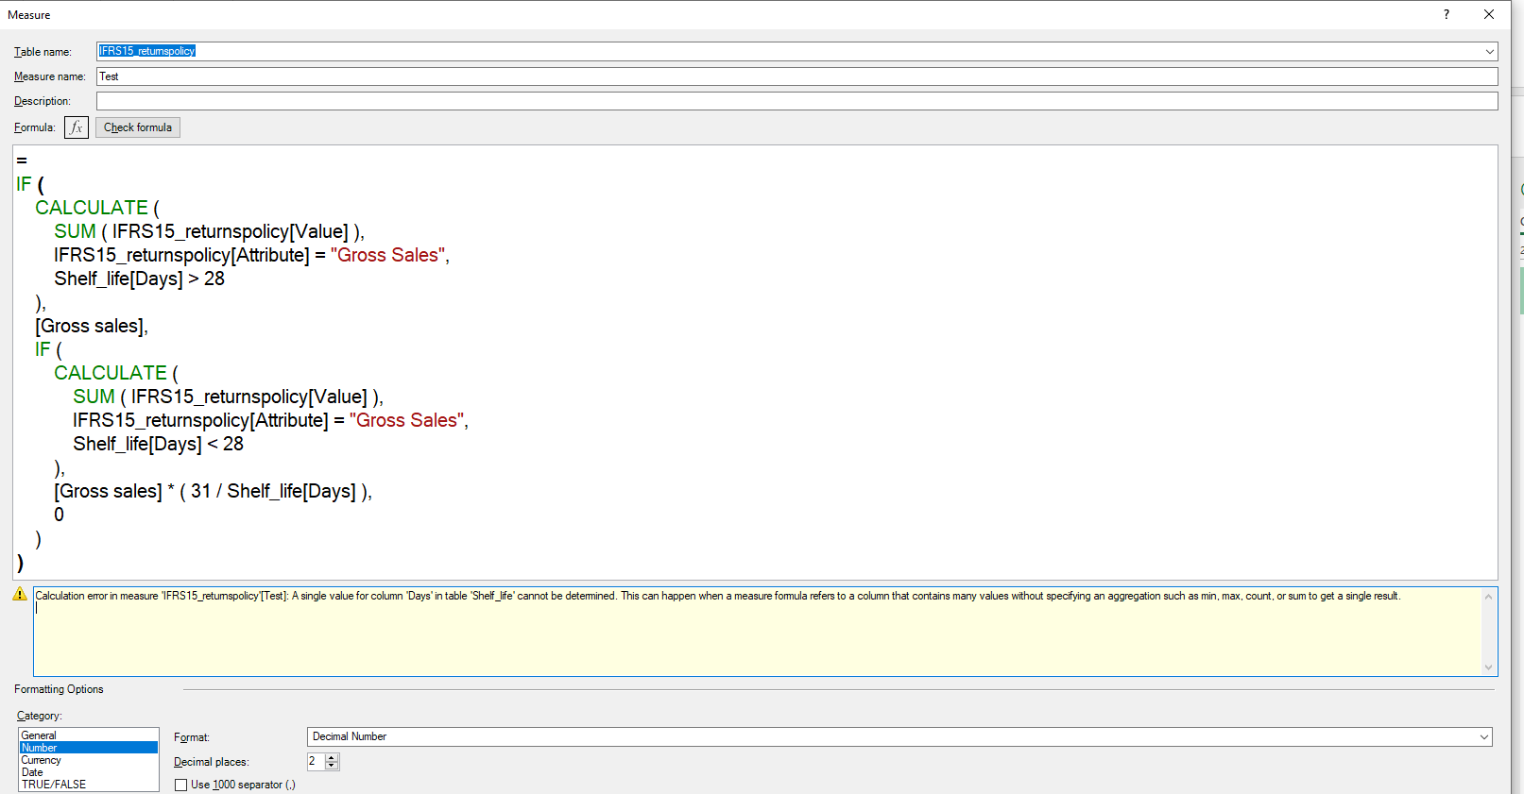Open the fx insert function dialog
1524x794 pixels.
(x=77, y=127)
